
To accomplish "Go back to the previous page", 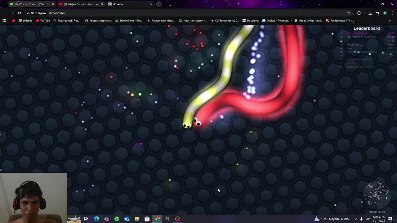I will tap(4, 13).
